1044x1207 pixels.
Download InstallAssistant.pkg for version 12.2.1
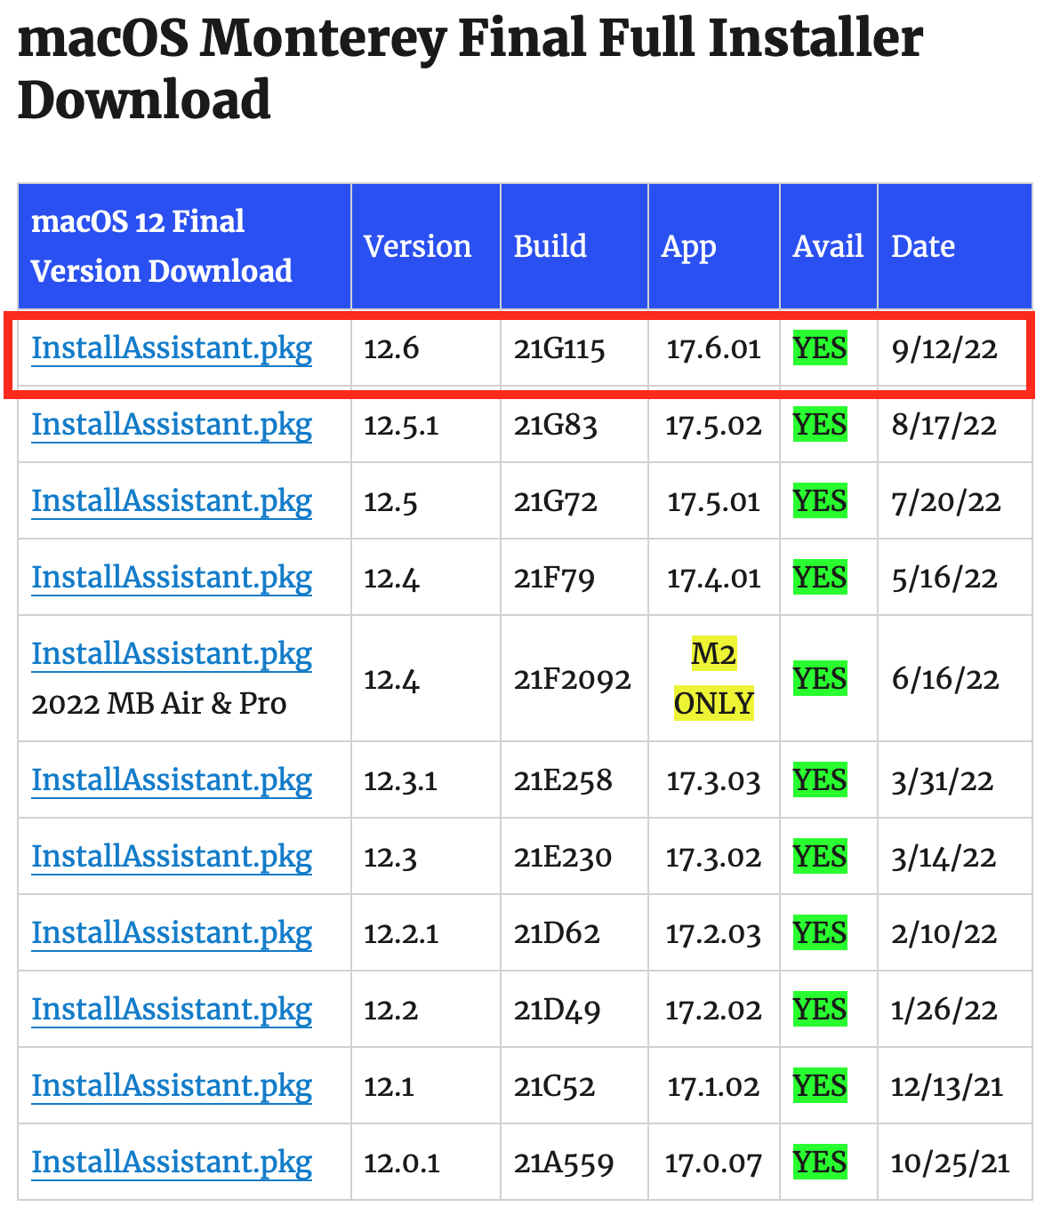172,933
